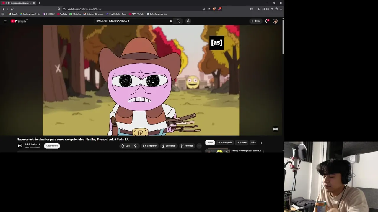
Task: Open the VPN shield icon
Action: tap(276, 9)
